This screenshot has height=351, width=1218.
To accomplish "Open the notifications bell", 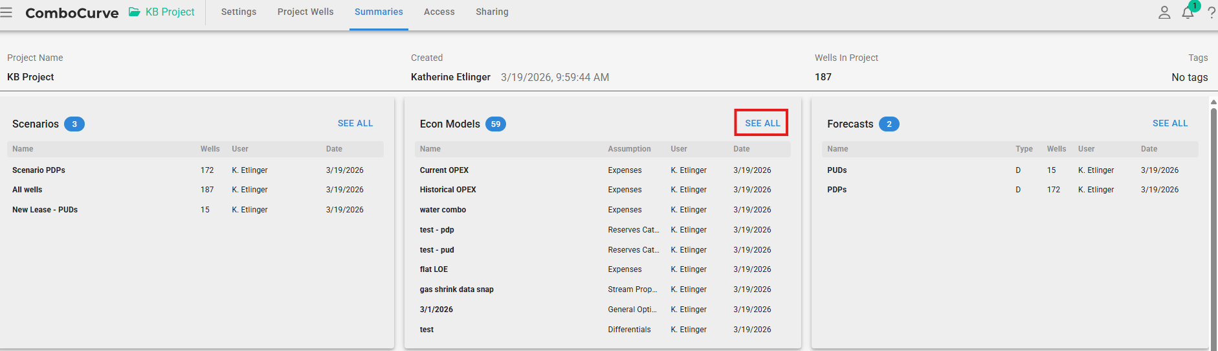I will 1188,13.
